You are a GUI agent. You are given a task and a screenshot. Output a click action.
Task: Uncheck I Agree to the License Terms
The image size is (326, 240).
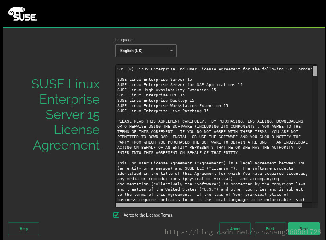(x=116, y=215)
